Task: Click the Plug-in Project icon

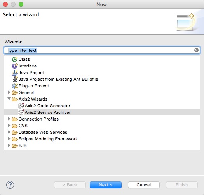Action: (15, 86)
